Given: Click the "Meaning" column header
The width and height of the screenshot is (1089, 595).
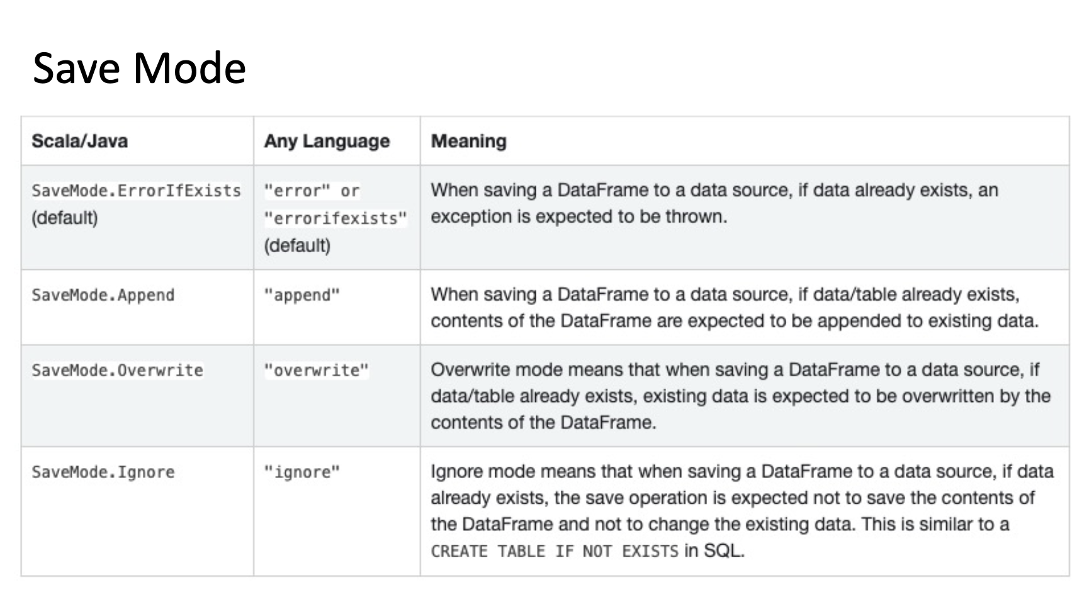Looking at the screenshot, I should click(468, 141).
